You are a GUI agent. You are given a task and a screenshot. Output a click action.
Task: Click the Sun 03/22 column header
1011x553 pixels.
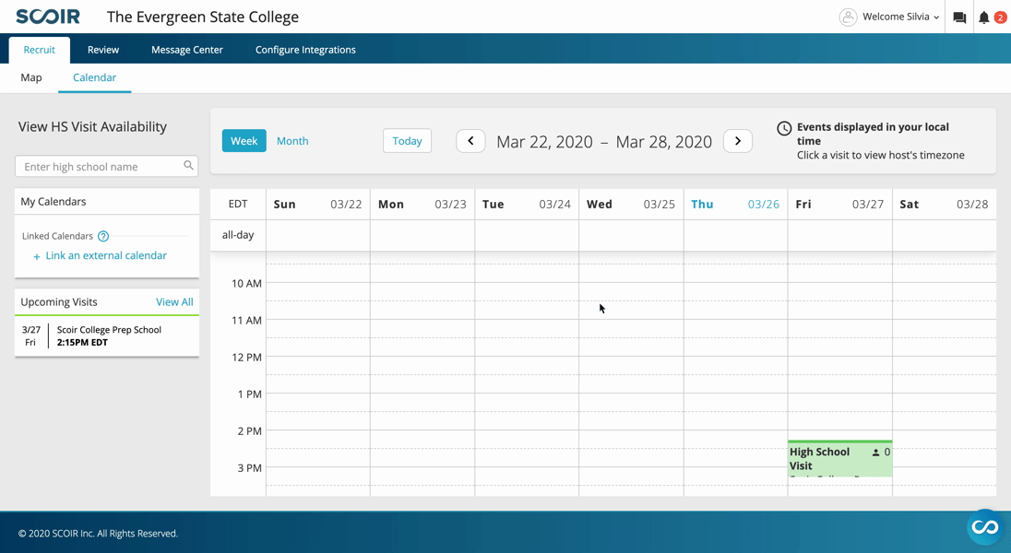(318, 205)
